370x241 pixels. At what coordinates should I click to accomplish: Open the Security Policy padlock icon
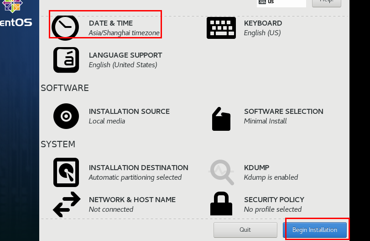(221, 204)
